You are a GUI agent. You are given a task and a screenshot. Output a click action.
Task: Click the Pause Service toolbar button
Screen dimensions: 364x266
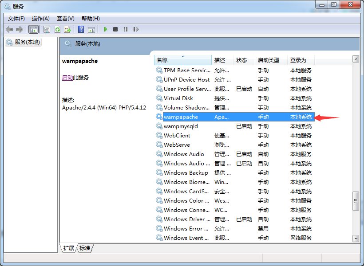point(126,29)
